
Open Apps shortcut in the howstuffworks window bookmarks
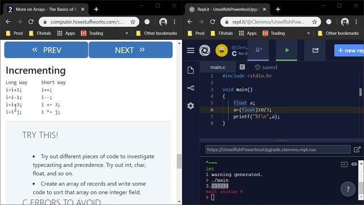point(66,33)
